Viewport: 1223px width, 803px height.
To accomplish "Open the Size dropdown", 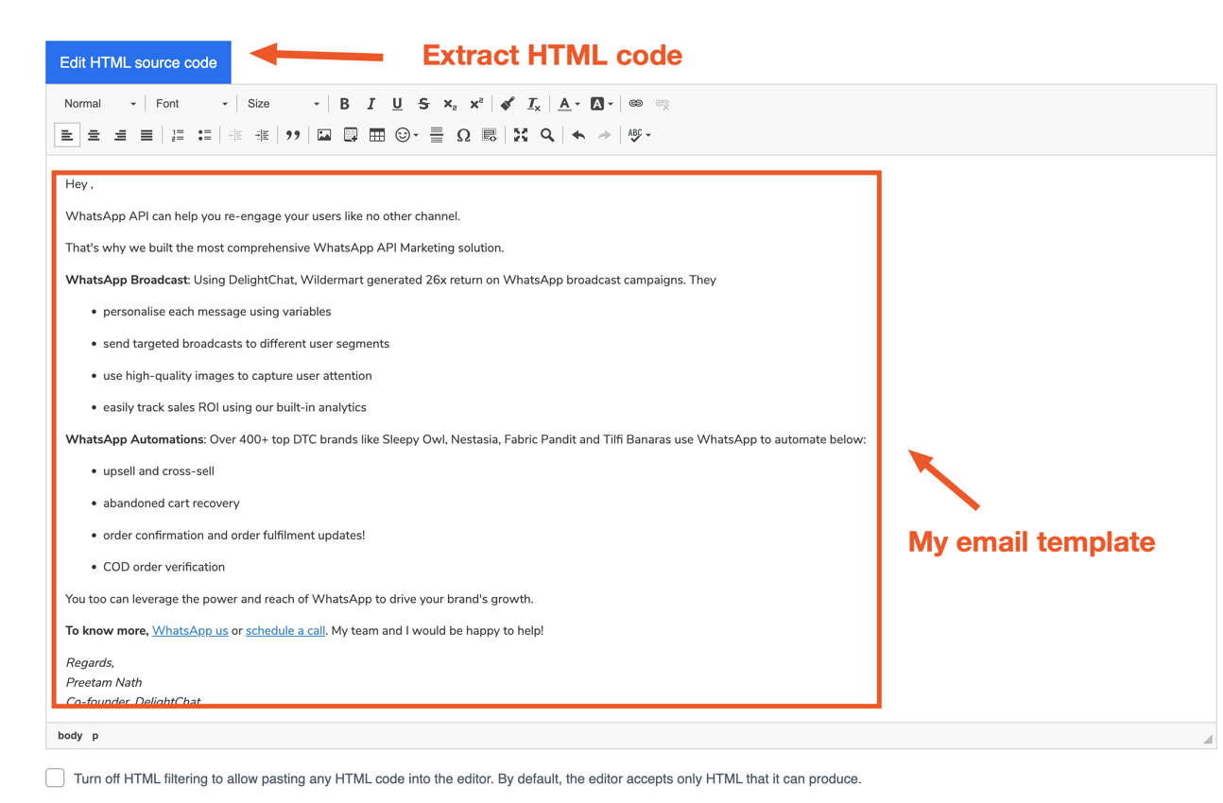I will click(x=283, y=104).
